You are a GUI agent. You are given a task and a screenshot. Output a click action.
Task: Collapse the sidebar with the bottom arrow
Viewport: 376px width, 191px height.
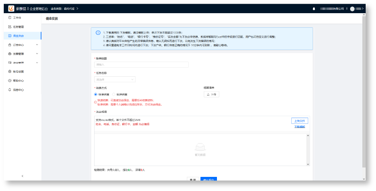coord(22,176)
